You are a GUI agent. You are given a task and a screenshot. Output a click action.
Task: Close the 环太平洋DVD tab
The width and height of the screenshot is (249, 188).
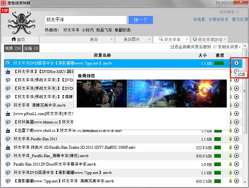[x=225, y=39]
